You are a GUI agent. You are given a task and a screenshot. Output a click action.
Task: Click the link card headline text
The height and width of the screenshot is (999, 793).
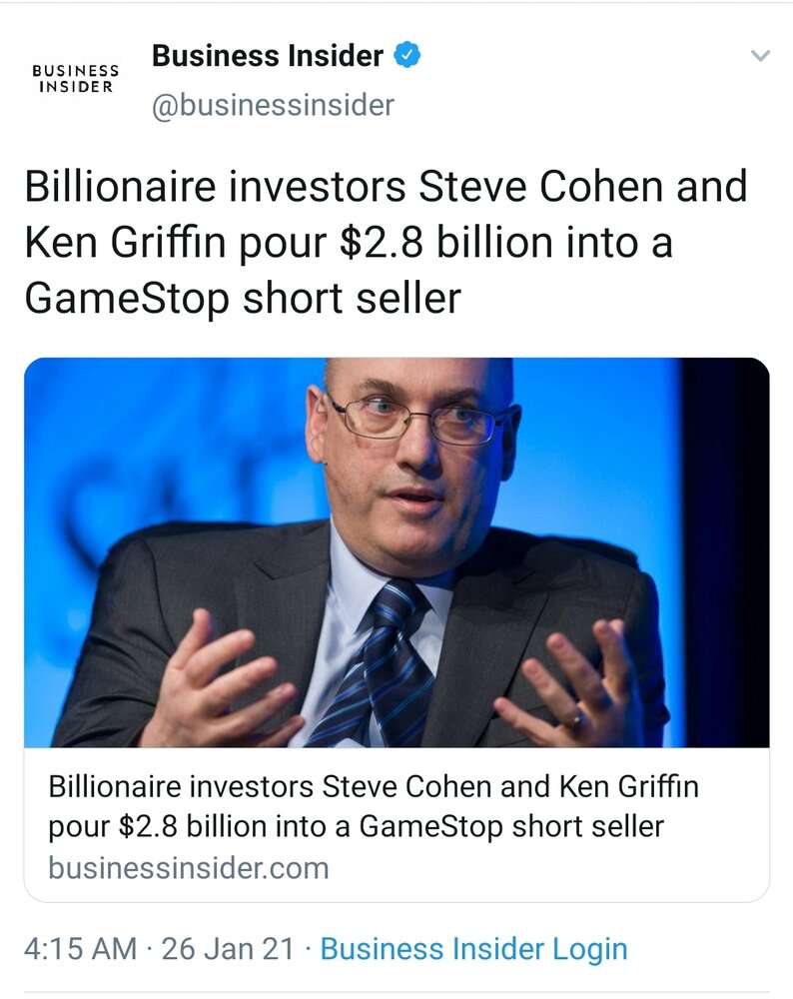pyautogui.click(x=374, y=806)
